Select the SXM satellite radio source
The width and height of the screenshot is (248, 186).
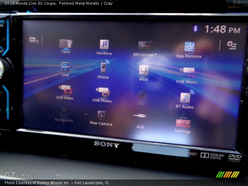(x=65, y=69)
